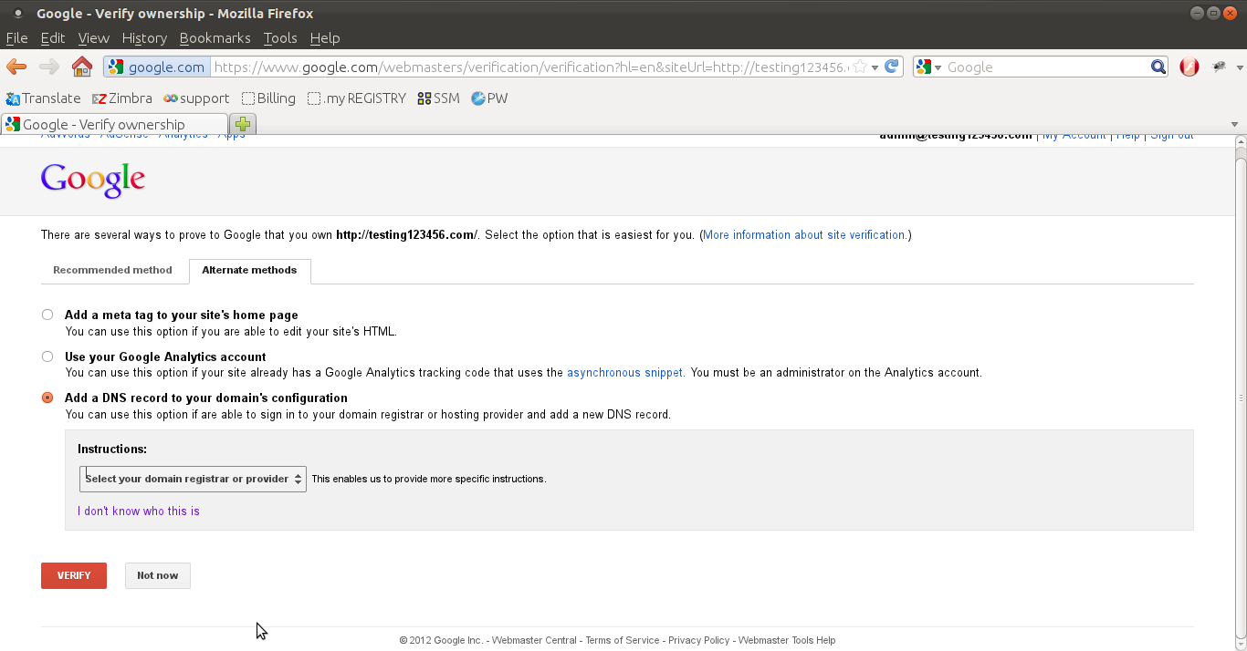1247x651 pixels.
Task: Open the History menu
Action: tap(144, 38)
